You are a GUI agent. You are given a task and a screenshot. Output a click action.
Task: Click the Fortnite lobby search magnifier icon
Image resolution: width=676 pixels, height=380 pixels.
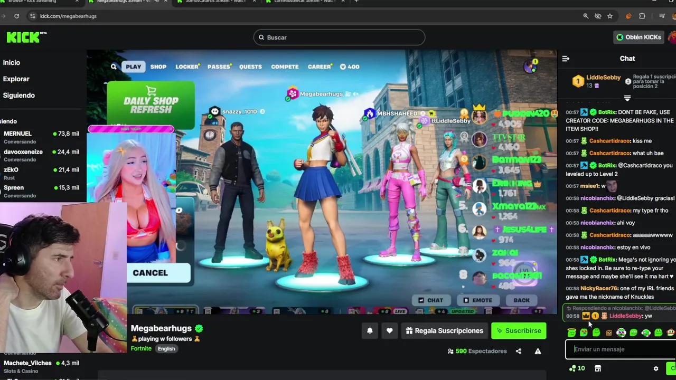(x=114, y=66)
